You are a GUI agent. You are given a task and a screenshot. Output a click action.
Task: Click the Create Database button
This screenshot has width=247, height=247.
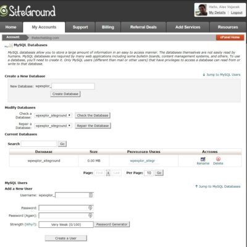click(65, 94)
